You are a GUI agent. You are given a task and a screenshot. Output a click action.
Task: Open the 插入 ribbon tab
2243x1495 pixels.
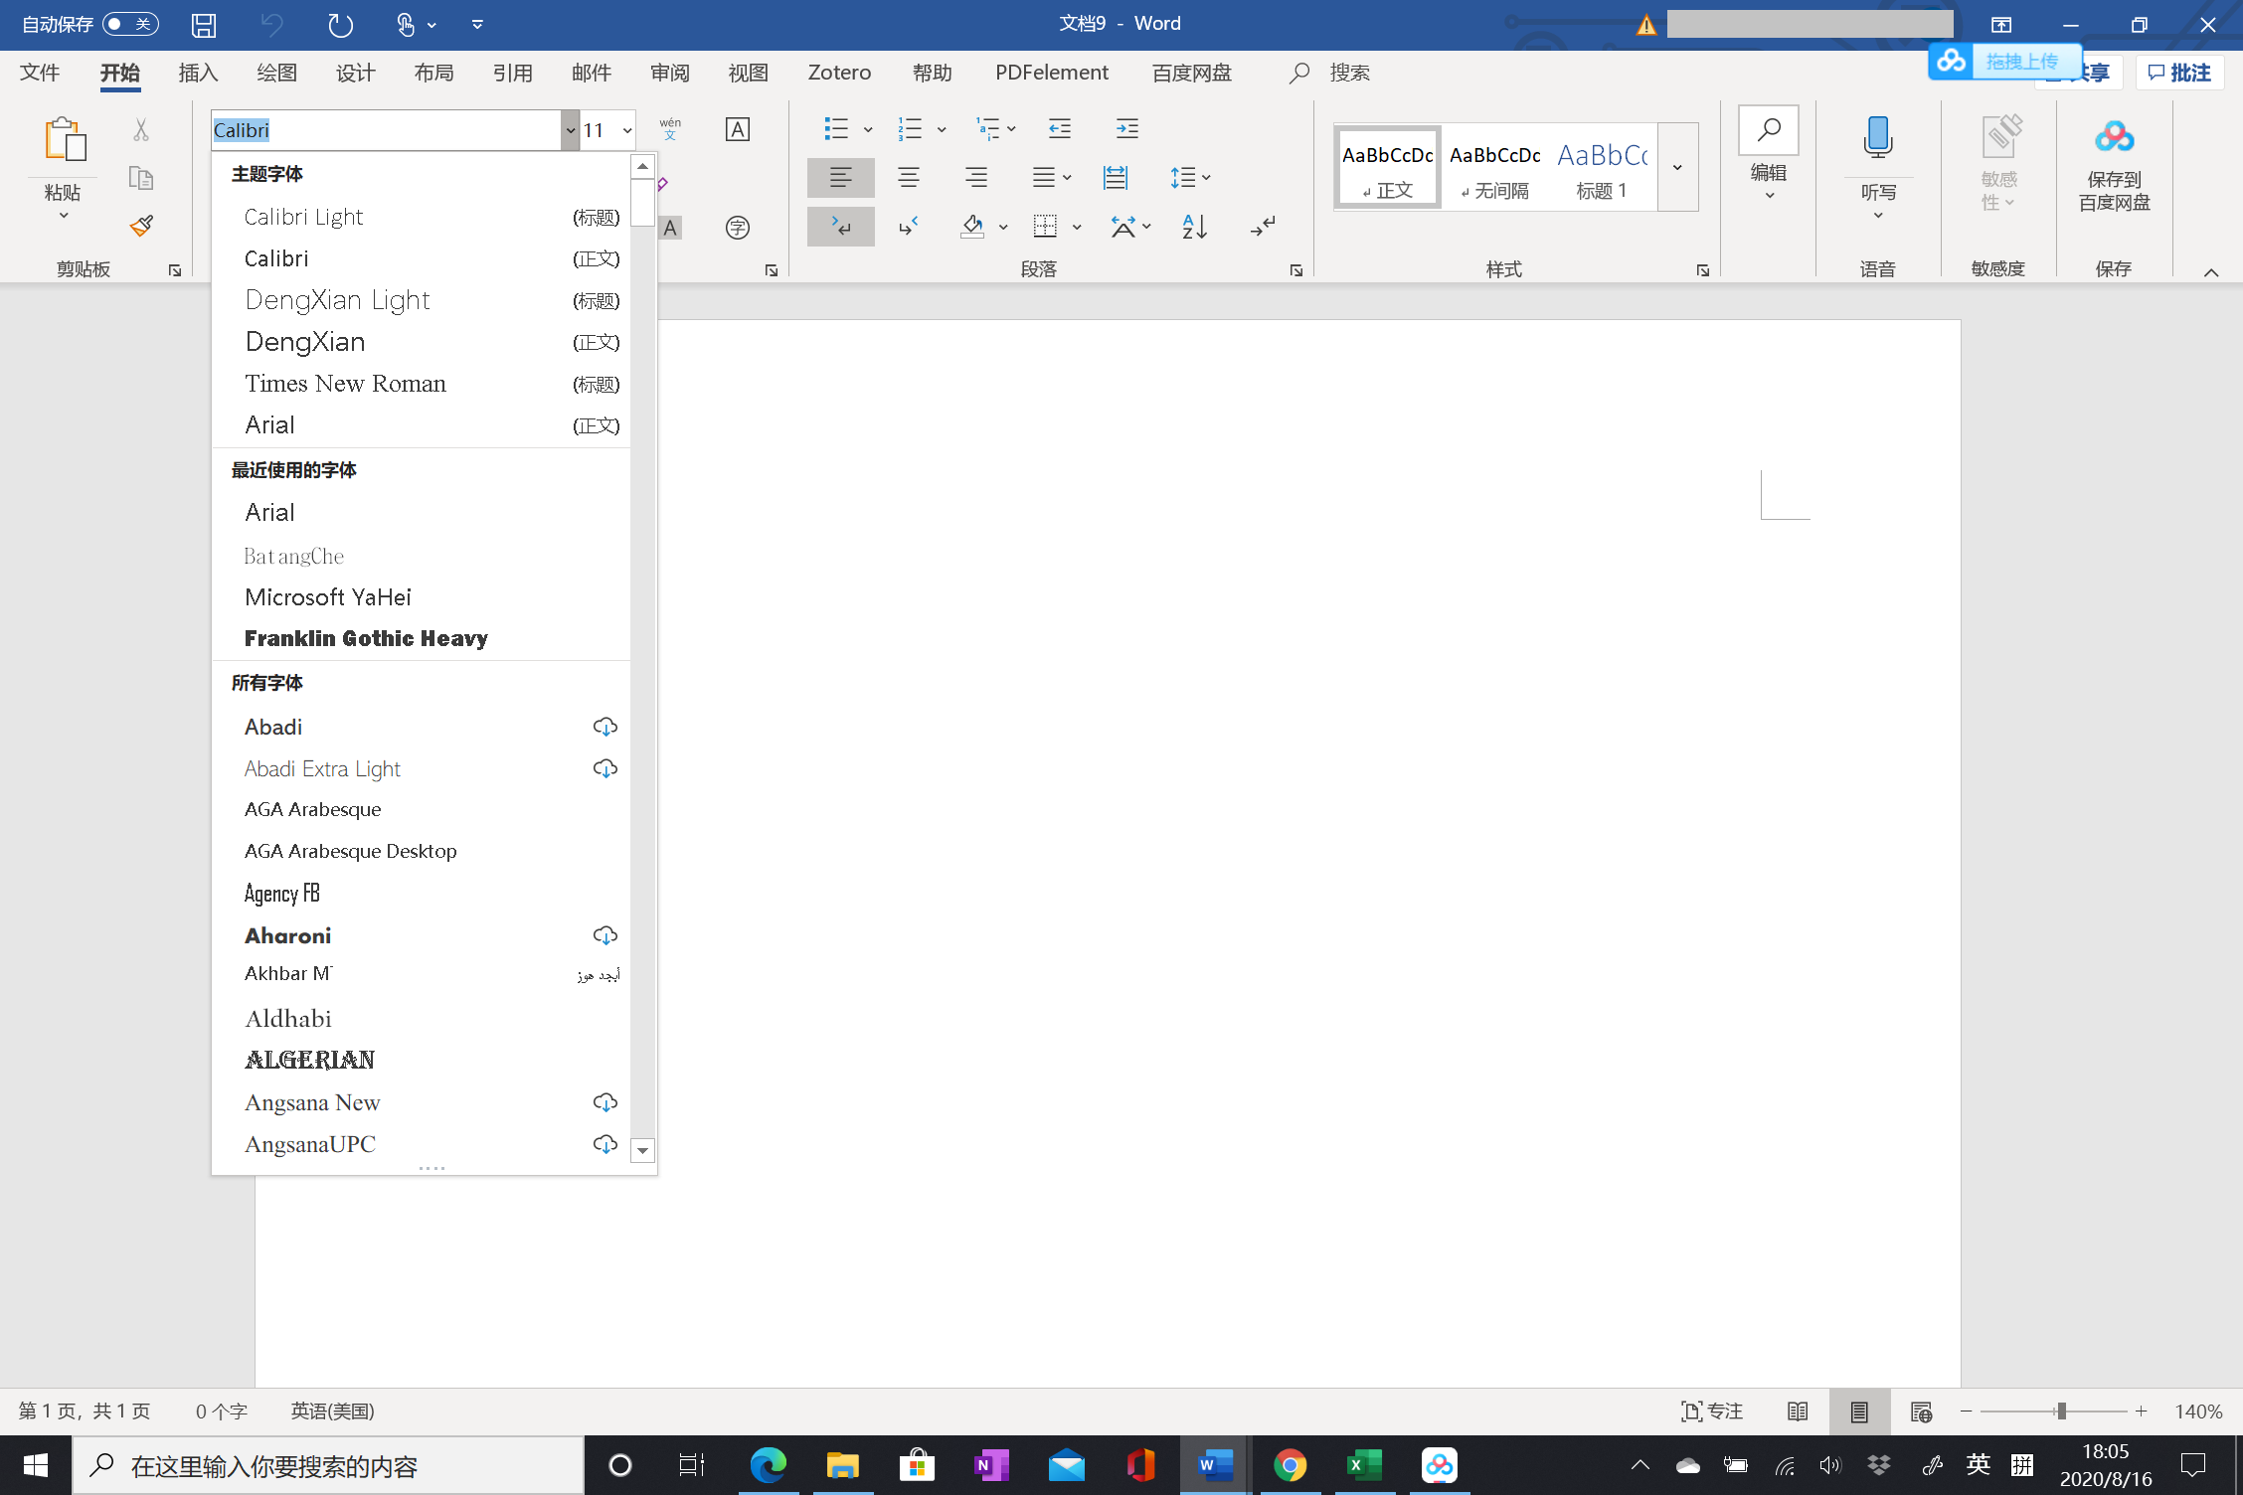(x=198, y=73)
